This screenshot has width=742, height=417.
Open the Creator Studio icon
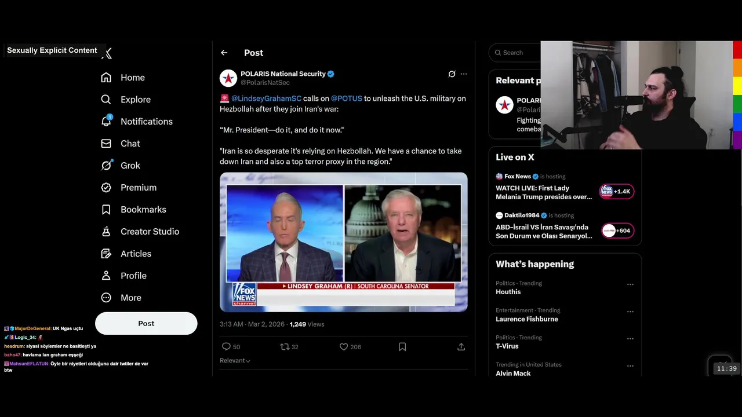point(106,232)
